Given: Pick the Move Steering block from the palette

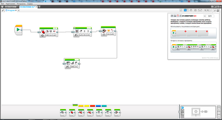Looking at the screenshot, I should tap(81, 113).
